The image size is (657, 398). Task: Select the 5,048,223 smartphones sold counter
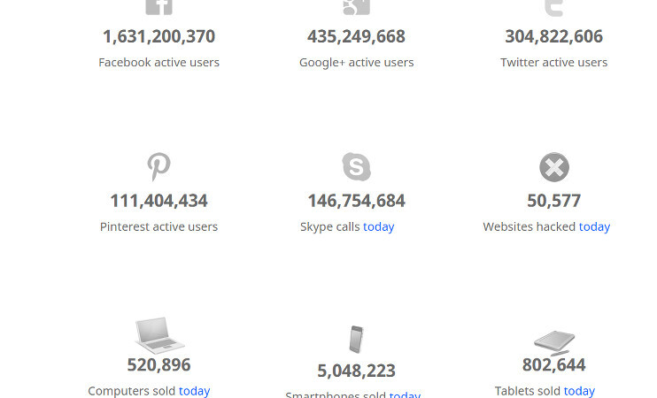(x=357, y=371)
